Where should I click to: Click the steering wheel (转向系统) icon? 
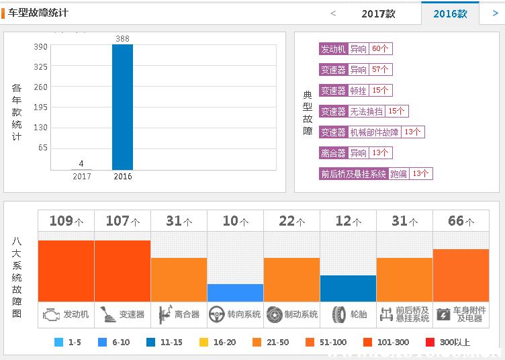point(217,314)
